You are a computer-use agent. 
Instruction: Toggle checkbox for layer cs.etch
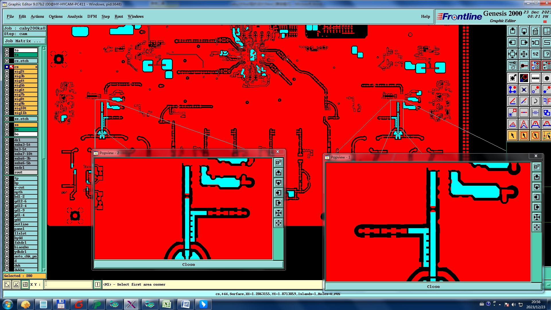click(x=7, y=61)
